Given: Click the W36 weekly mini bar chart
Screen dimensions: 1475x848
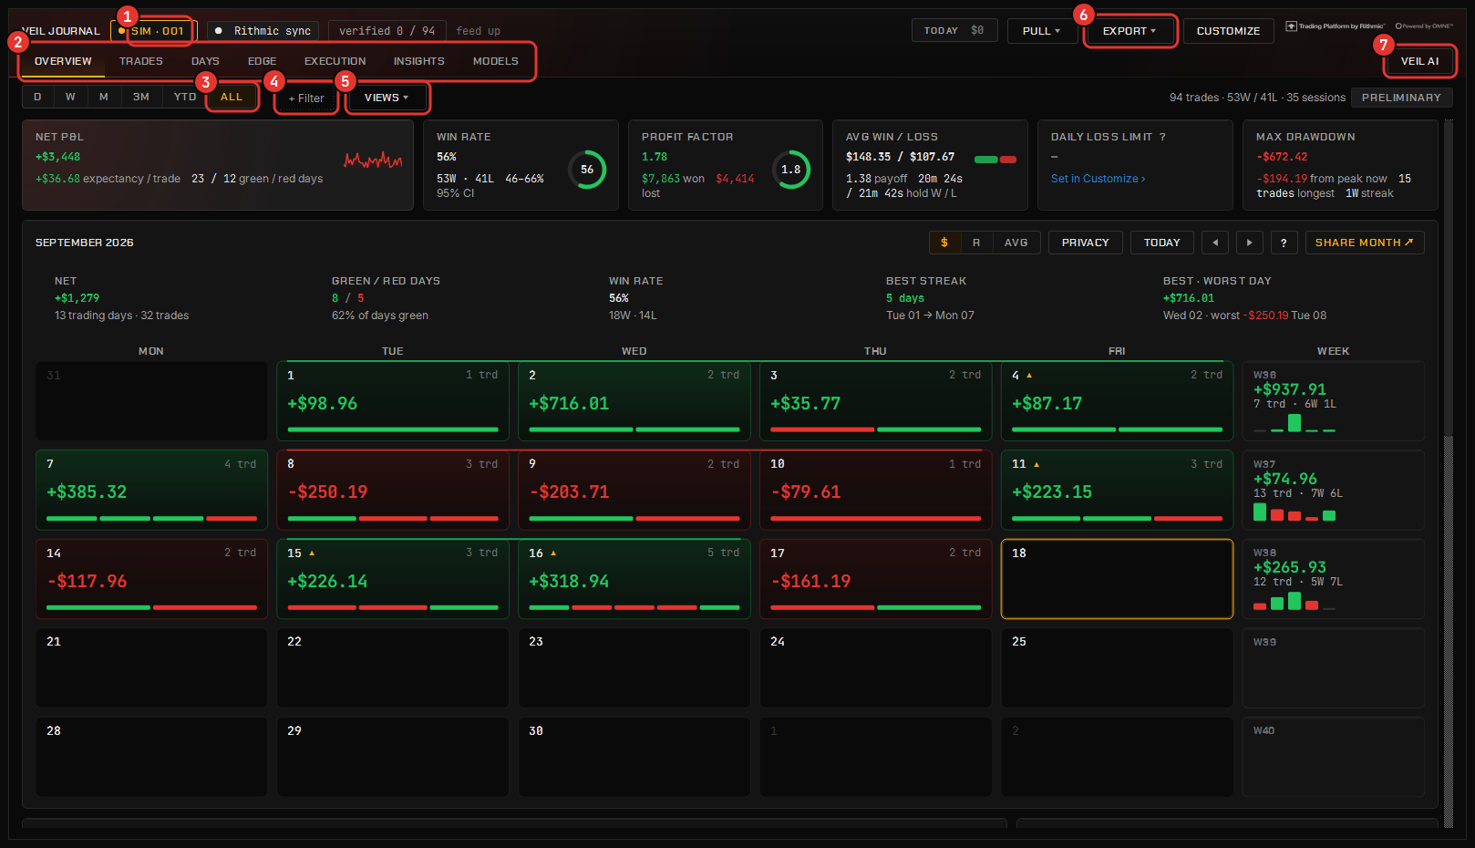Looking at the screenshot, I should click(1294, 423).
